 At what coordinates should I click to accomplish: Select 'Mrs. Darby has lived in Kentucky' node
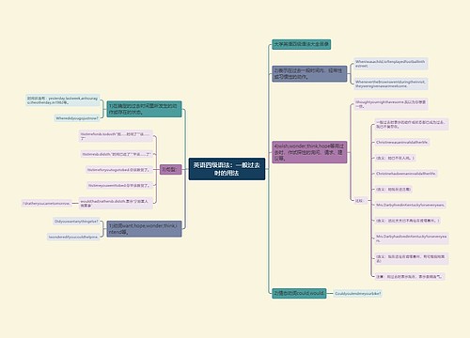[412, 238]
